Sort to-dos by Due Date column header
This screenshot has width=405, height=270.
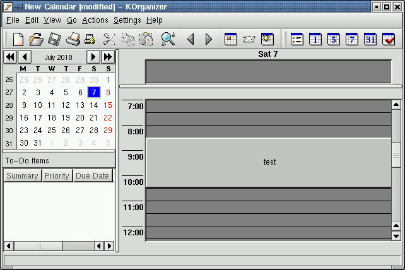(x=92, y=176)
